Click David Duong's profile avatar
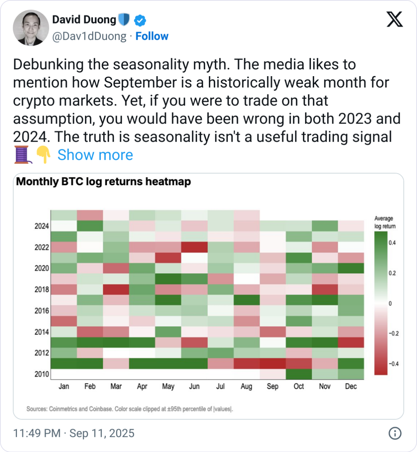 [31, 28]
